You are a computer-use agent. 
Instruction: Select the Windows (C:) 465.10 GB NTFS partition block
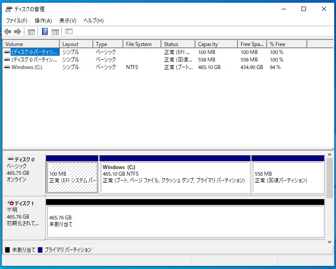[x=175, y=177]
